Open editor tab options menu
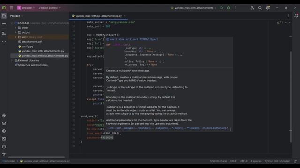The width and height of the screenshot is (300, 168). [288, 16]
